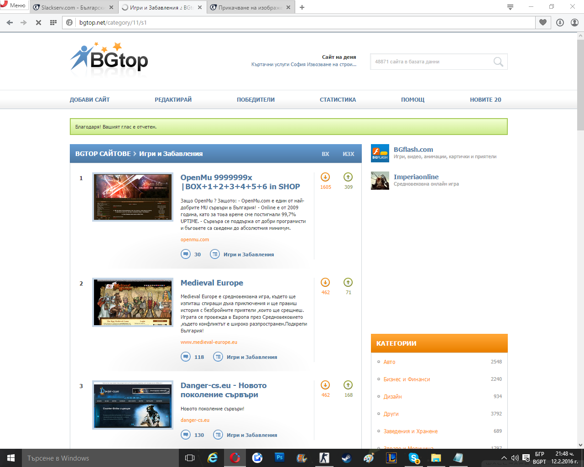Click BGTOP САЙТОВЕ breadcrumb
Image resolution: width=584 pixels, height=467 pixels.
click(x=103, y=154)
